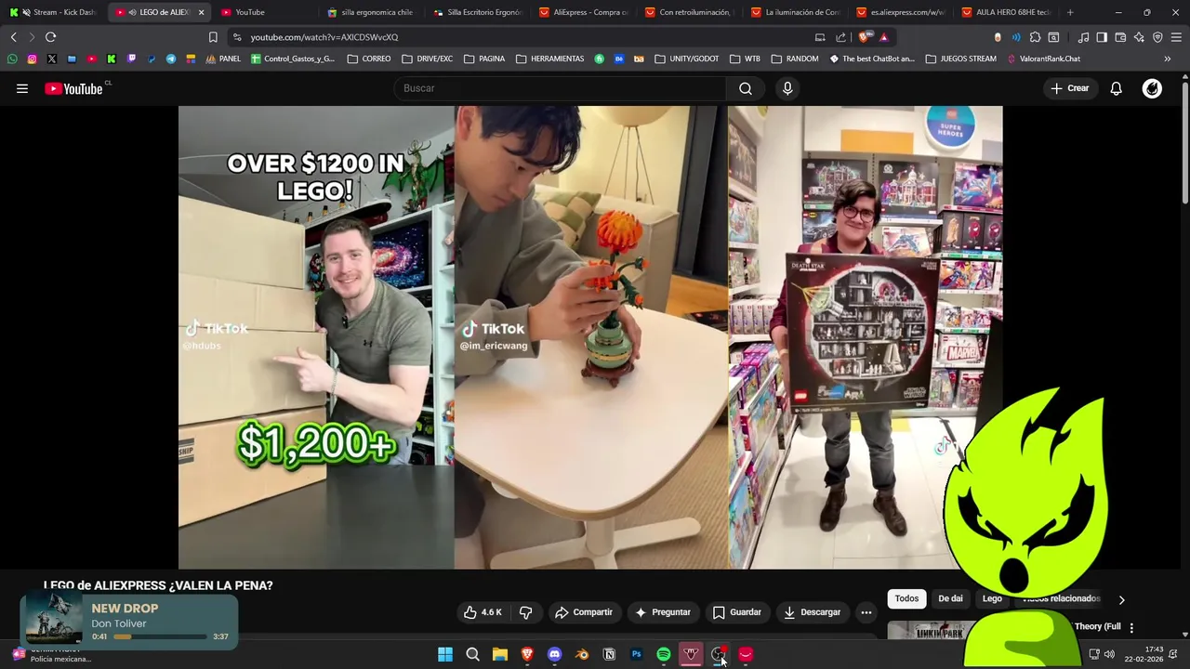Open the HERRAMIENTAS bookmarks folder
The height and width of the screenshot is (669, 1190).
549,59
